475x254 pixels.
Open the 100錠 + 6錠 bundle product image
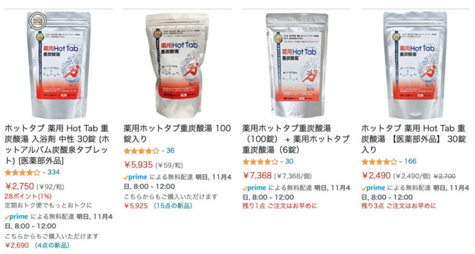tap(297, 65)
